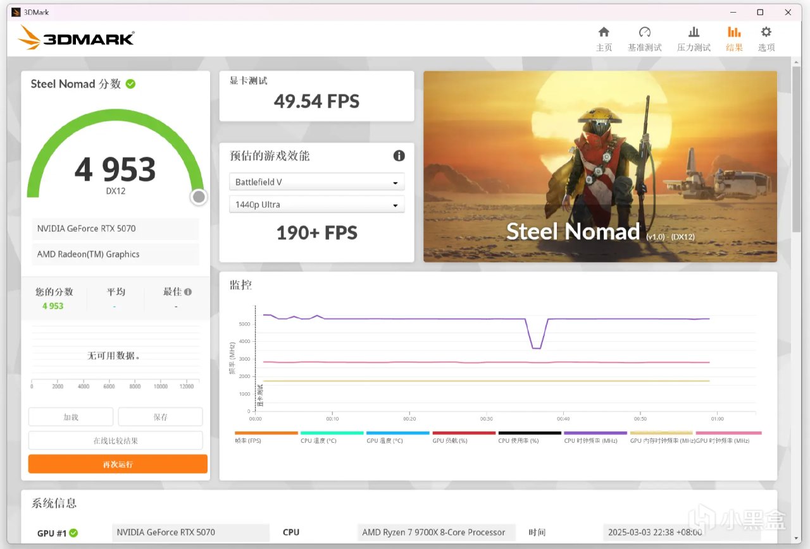Click the "190+ FPS" estimated performance value
810x549 pixels.
pyautogui.click(x=316, y=233)
